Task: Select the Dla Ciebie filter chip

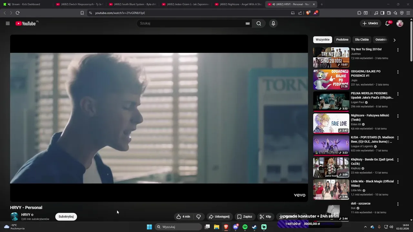Action: pyautogui.click(x=362, y=40)
